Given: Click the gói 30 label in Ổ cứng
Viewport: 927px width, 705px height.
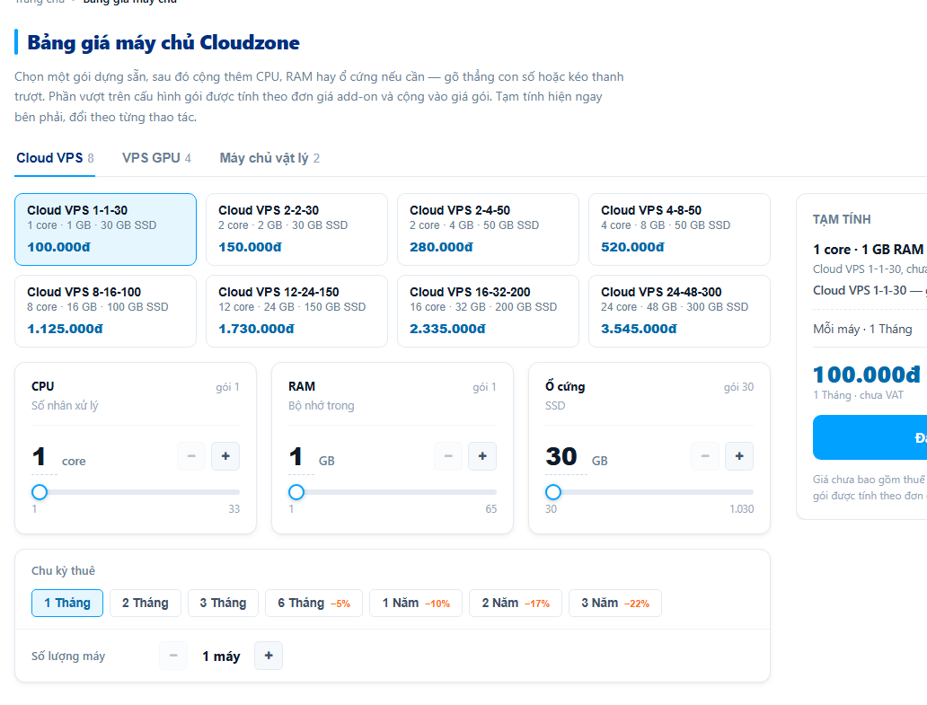Looking at the screenshot, I should [x=739, y=387].
